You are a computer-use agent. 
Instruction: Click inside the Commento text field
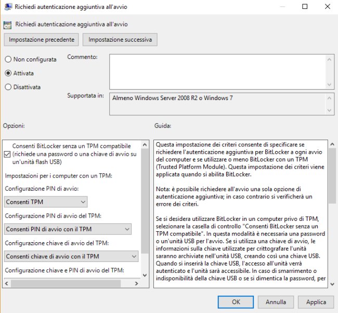217,71
